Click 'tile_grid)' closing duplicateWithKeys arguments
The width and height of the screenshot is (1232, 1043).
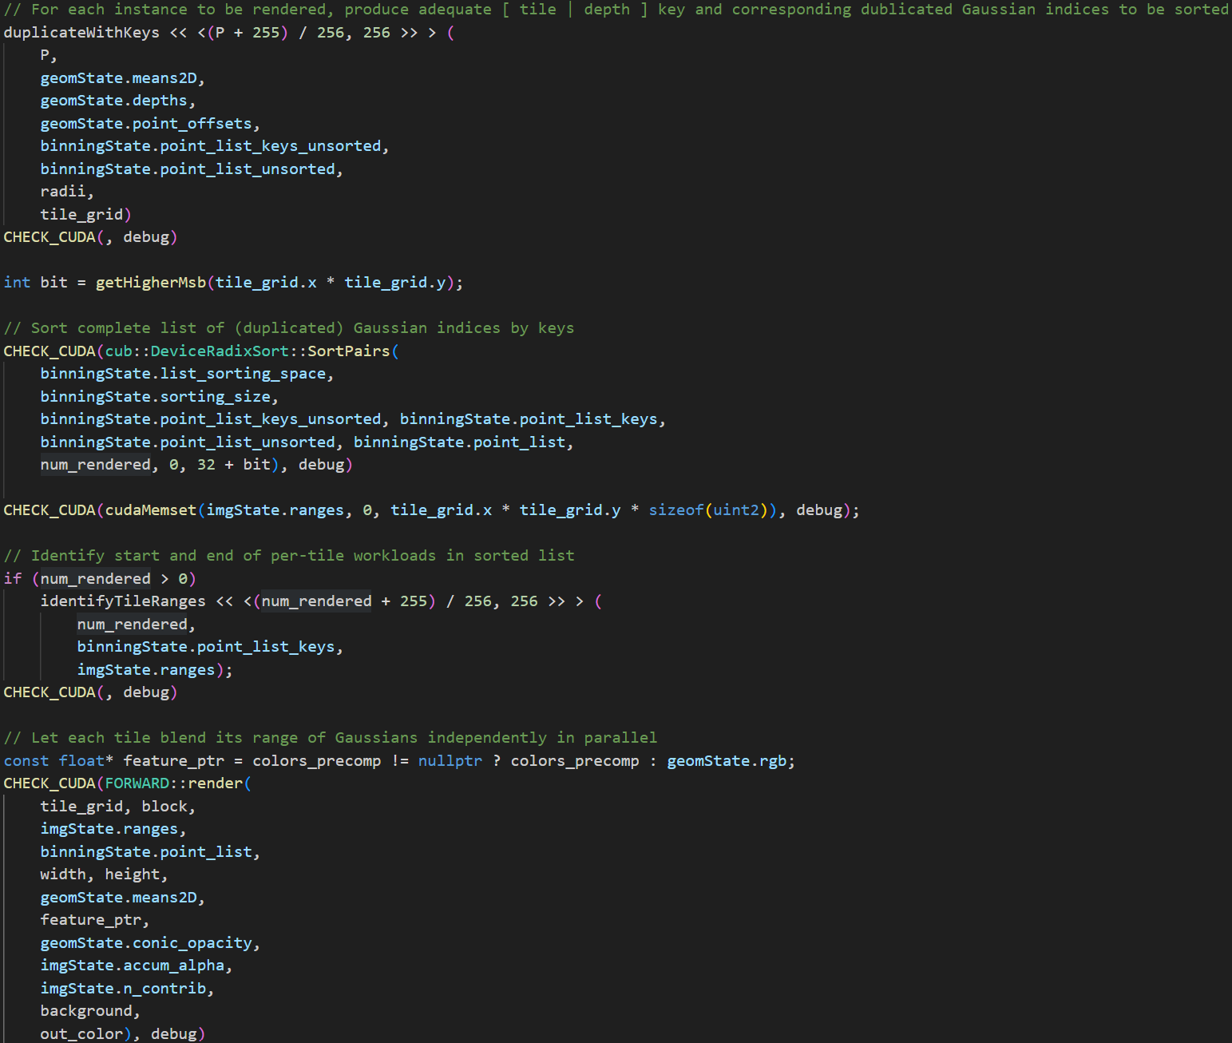86,215
